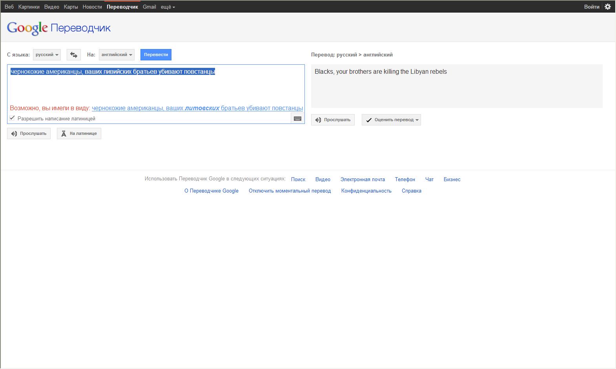616x369 pixels.
Task: Open the Телефон footer link
Action: tap(405, 180)
